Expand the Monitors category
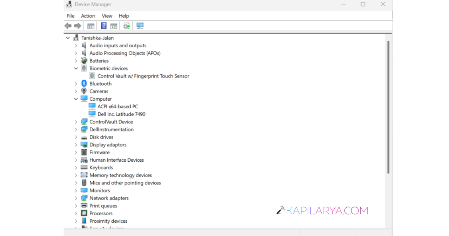Viewport: 449px width, 236px height. (x=76, y=190)
